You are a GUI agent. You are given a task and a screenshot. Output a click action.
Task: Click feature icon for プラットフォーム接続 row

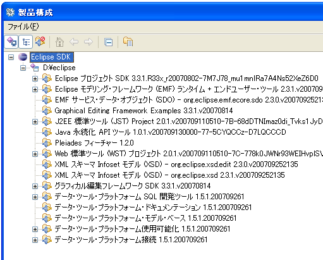click(47, 240)
